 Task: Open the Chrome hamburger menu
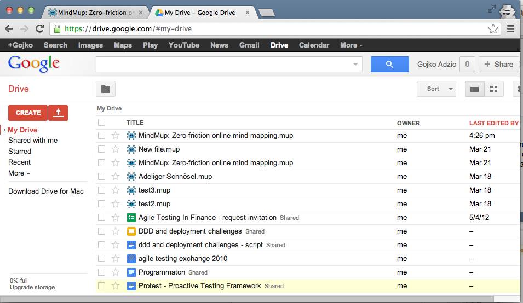[510, 28]
